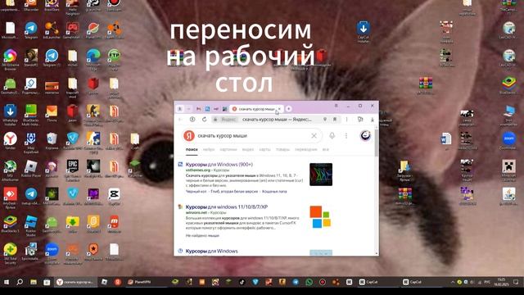The width and height of the screenshot is (524, 295).
Task: Switch to the Видео tab
Action: (248, 149)
